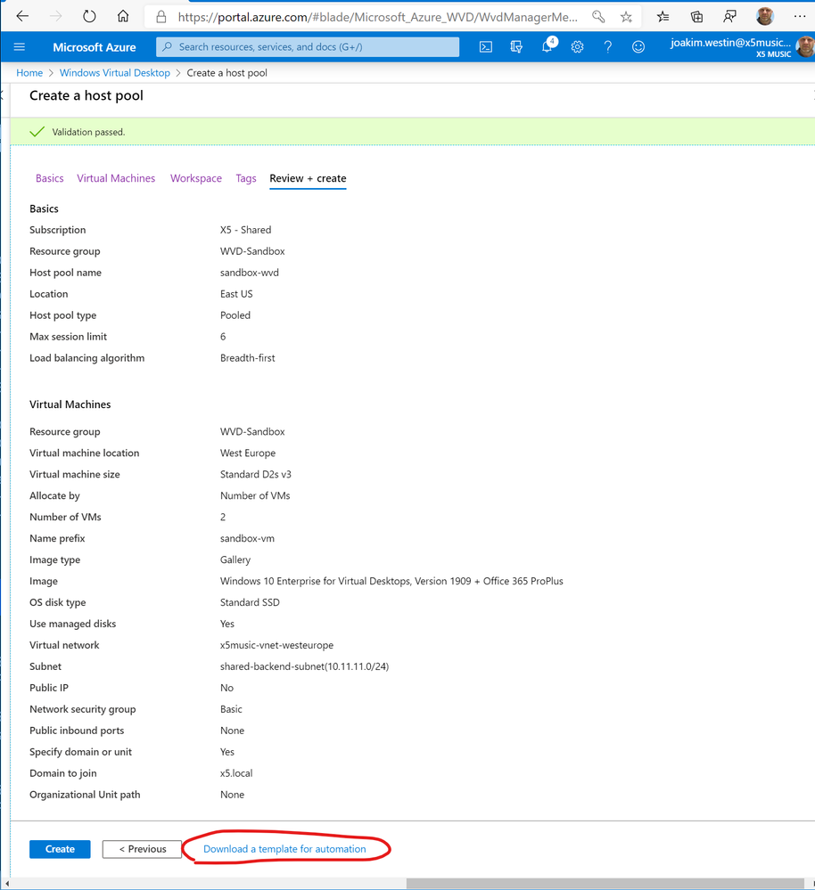
Task: Click the horizontal scrollbar thumb
Action: point(605,884)
